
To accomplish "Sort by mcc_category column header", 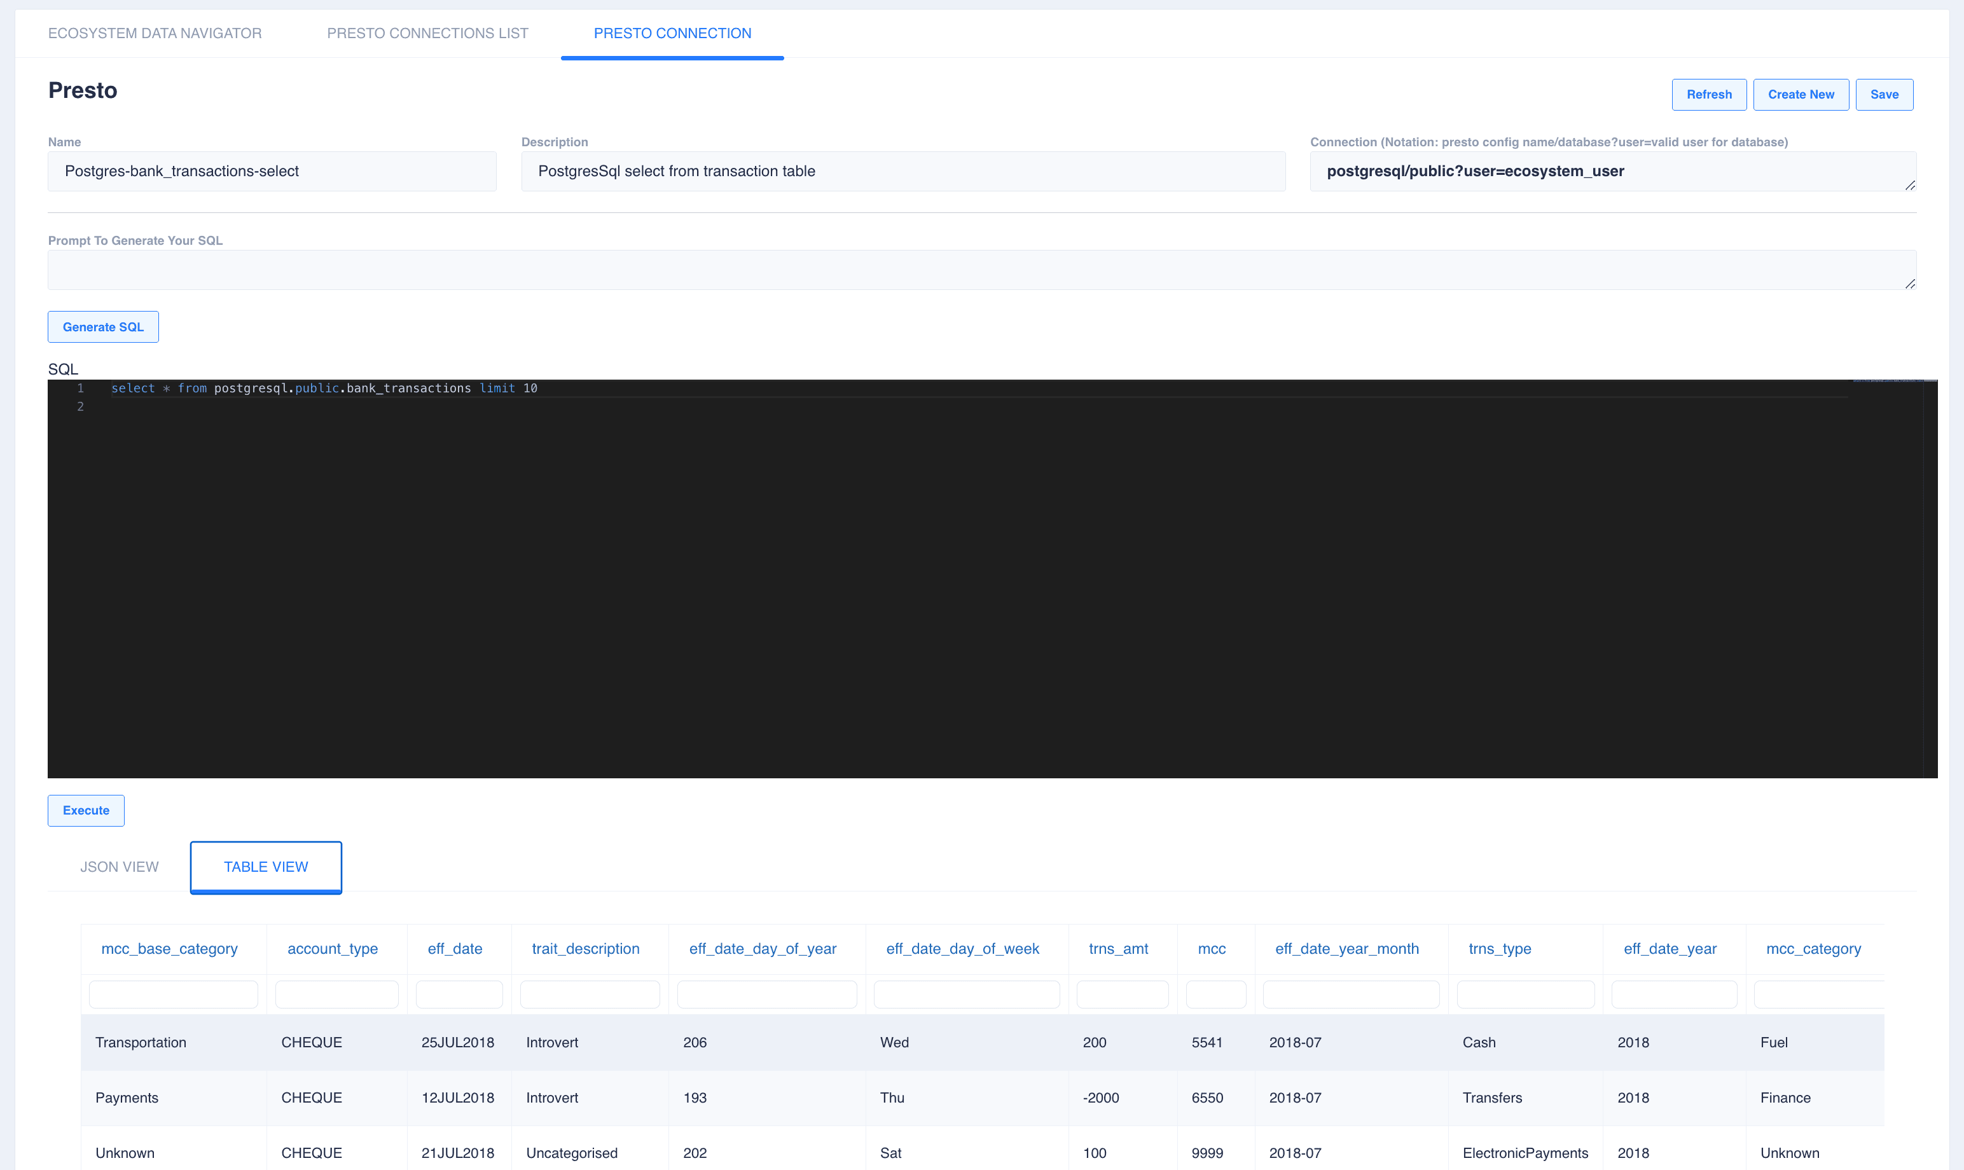I will (x=1813, y=949).
